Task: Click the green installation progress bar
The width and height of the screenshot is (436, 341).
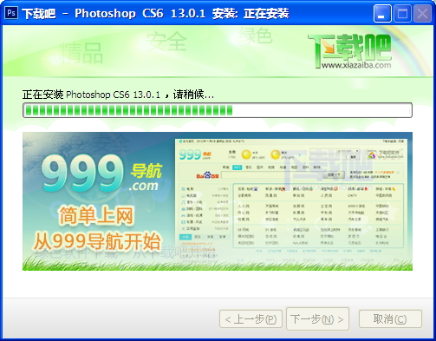Action: coord(218,110)
